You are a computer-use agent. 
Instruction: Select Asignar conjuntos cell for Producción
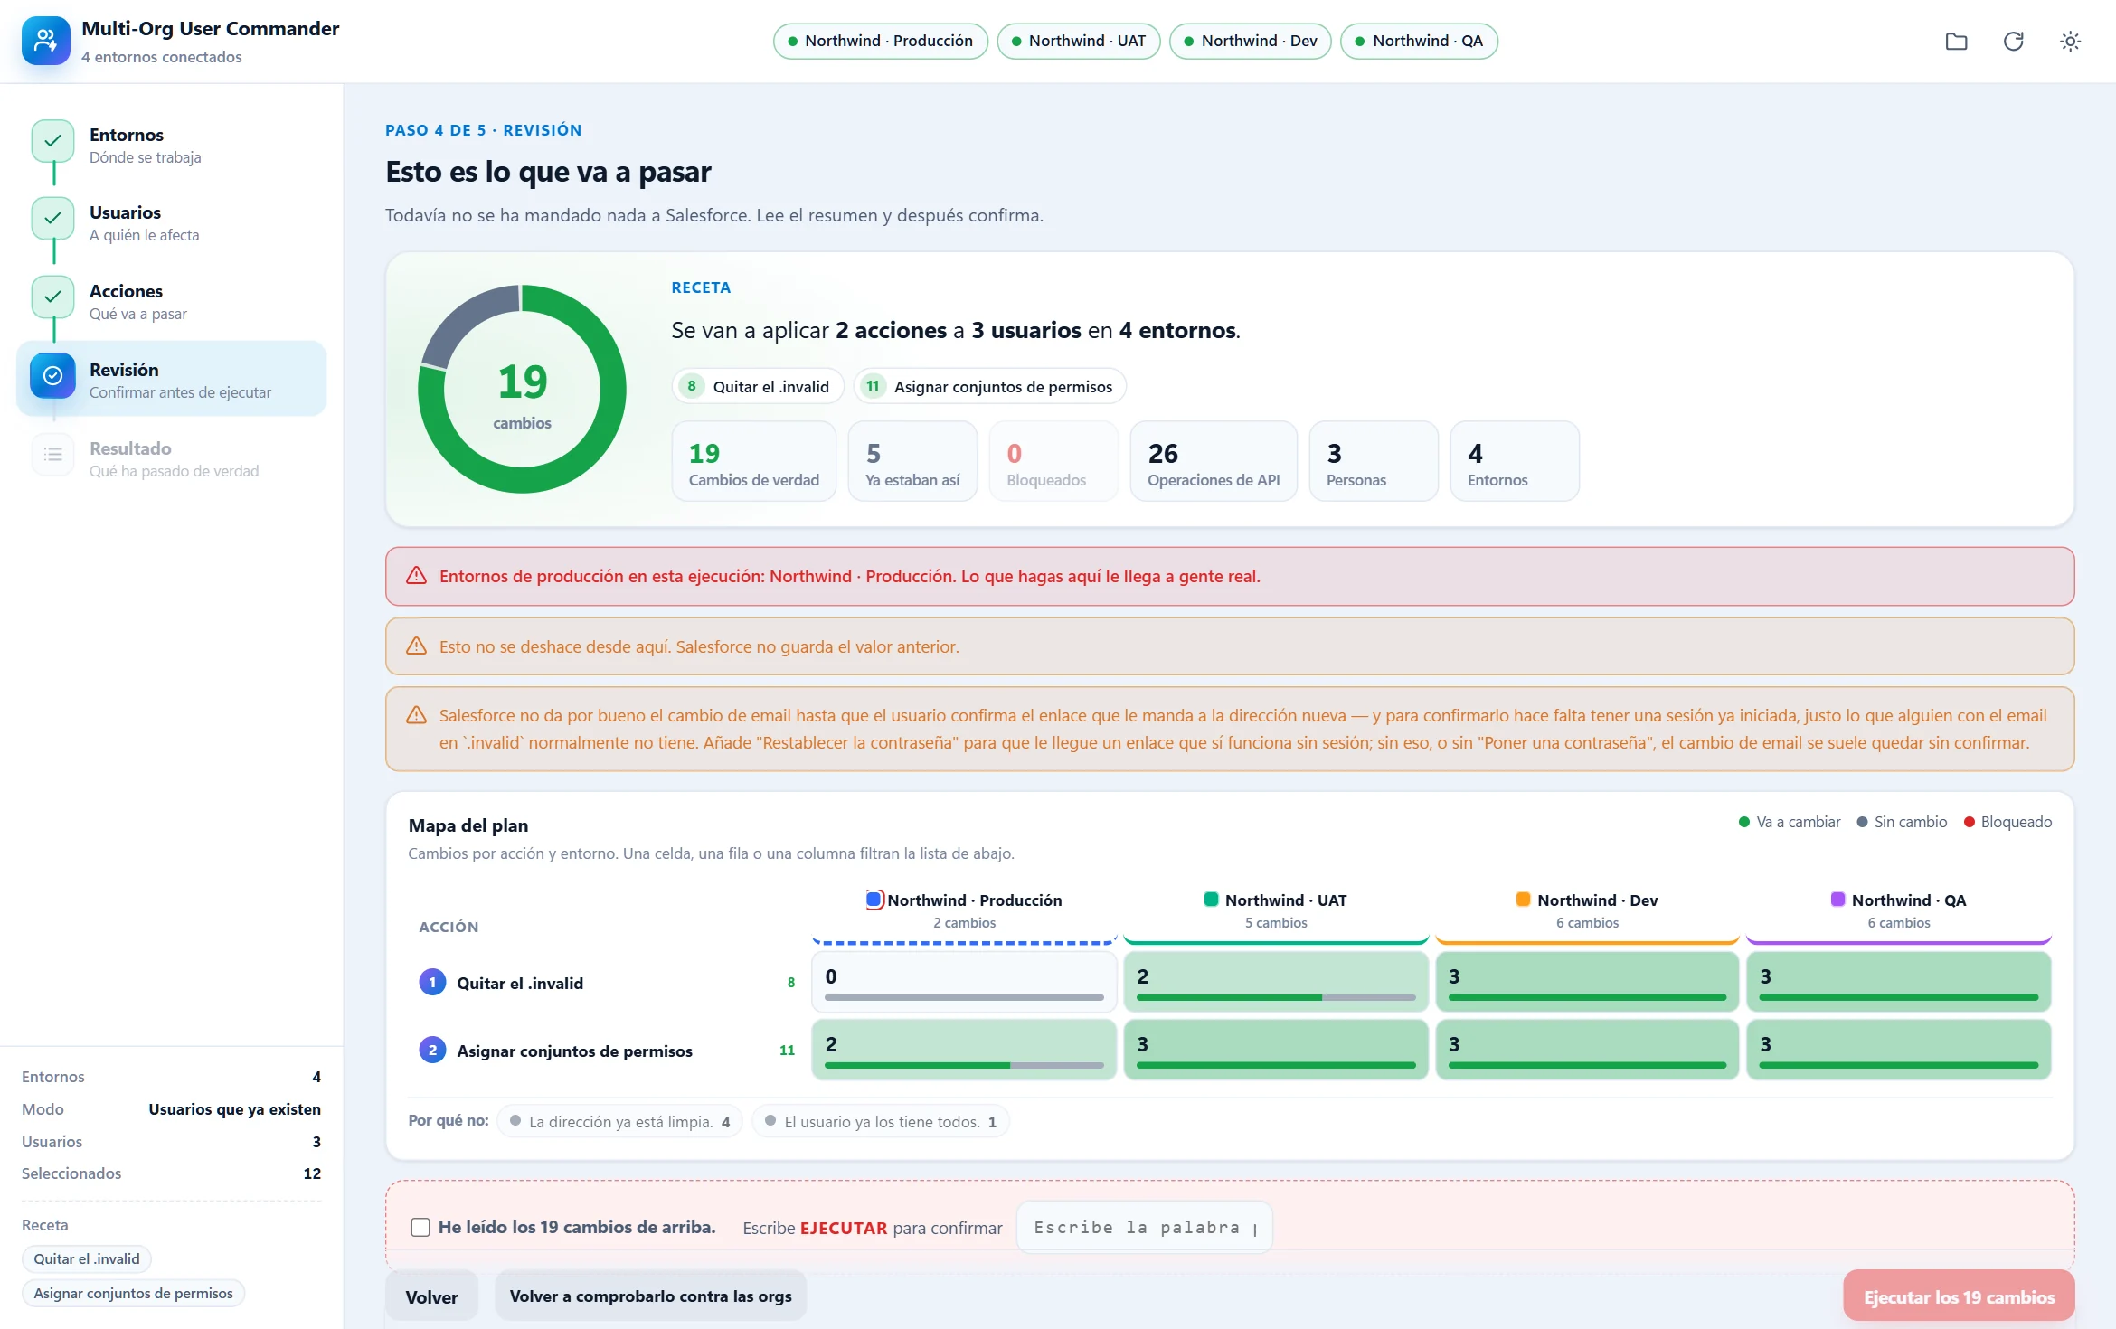point(964,1050)
